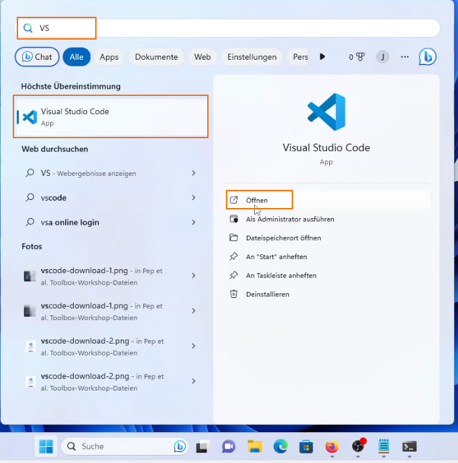Expand first vscode-download-2.png result chevron

click(194, 346)
